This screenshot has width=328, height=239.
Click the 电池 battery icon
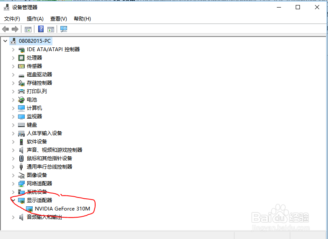click(x=21, y=100)
